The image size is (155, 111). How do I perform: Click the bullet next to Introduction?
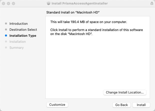tap(6, 23)
